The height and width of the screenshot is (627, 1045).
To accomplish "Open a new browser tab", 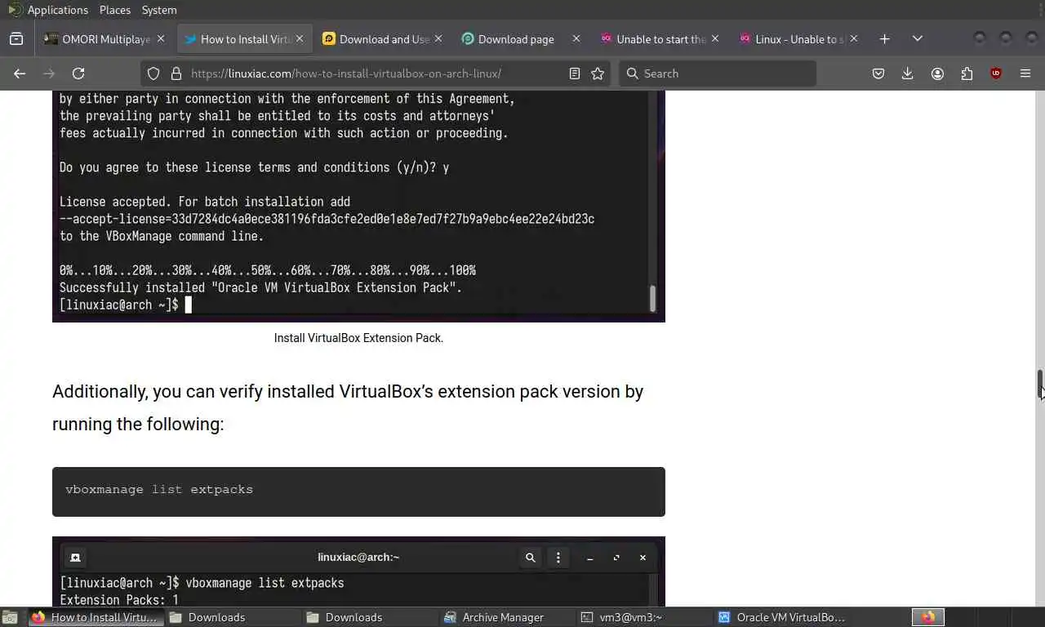I will tap(884, 38).
